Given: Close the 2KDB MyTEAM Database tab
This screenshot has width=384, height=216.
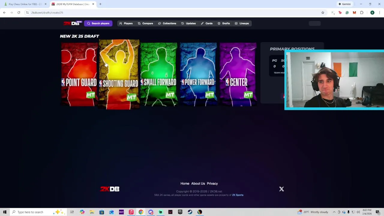Looking at the screenshot, I should 93,4.
